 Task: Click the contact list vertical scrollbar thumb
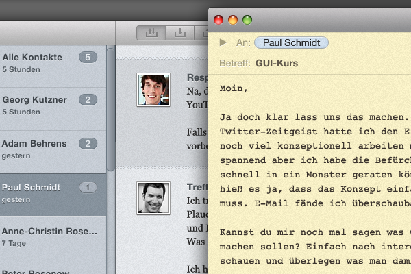(111, 109)
